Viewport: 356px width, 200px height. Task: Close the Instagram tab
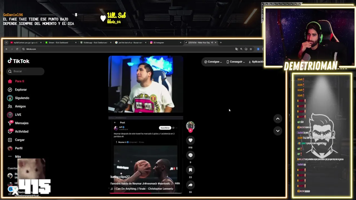(x=181, y=42)
